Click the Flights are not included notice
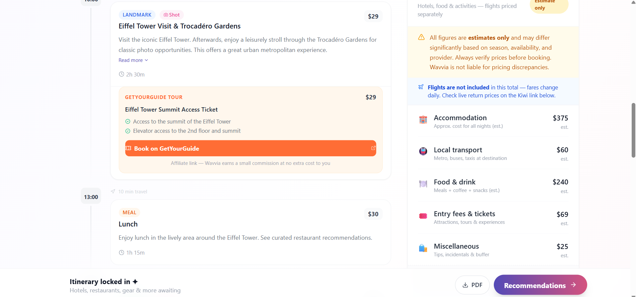This screenshot has width=636, height=297. click(x=493, y=91)
